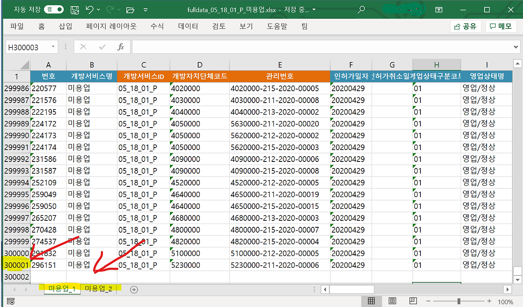Viewport: 523px width, 307px height.
Task: Click the next sheet navigation arrow
Action: (27, 289)
